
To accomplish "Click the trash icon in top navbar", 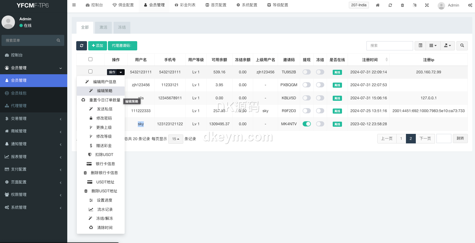I will point(402,5).
